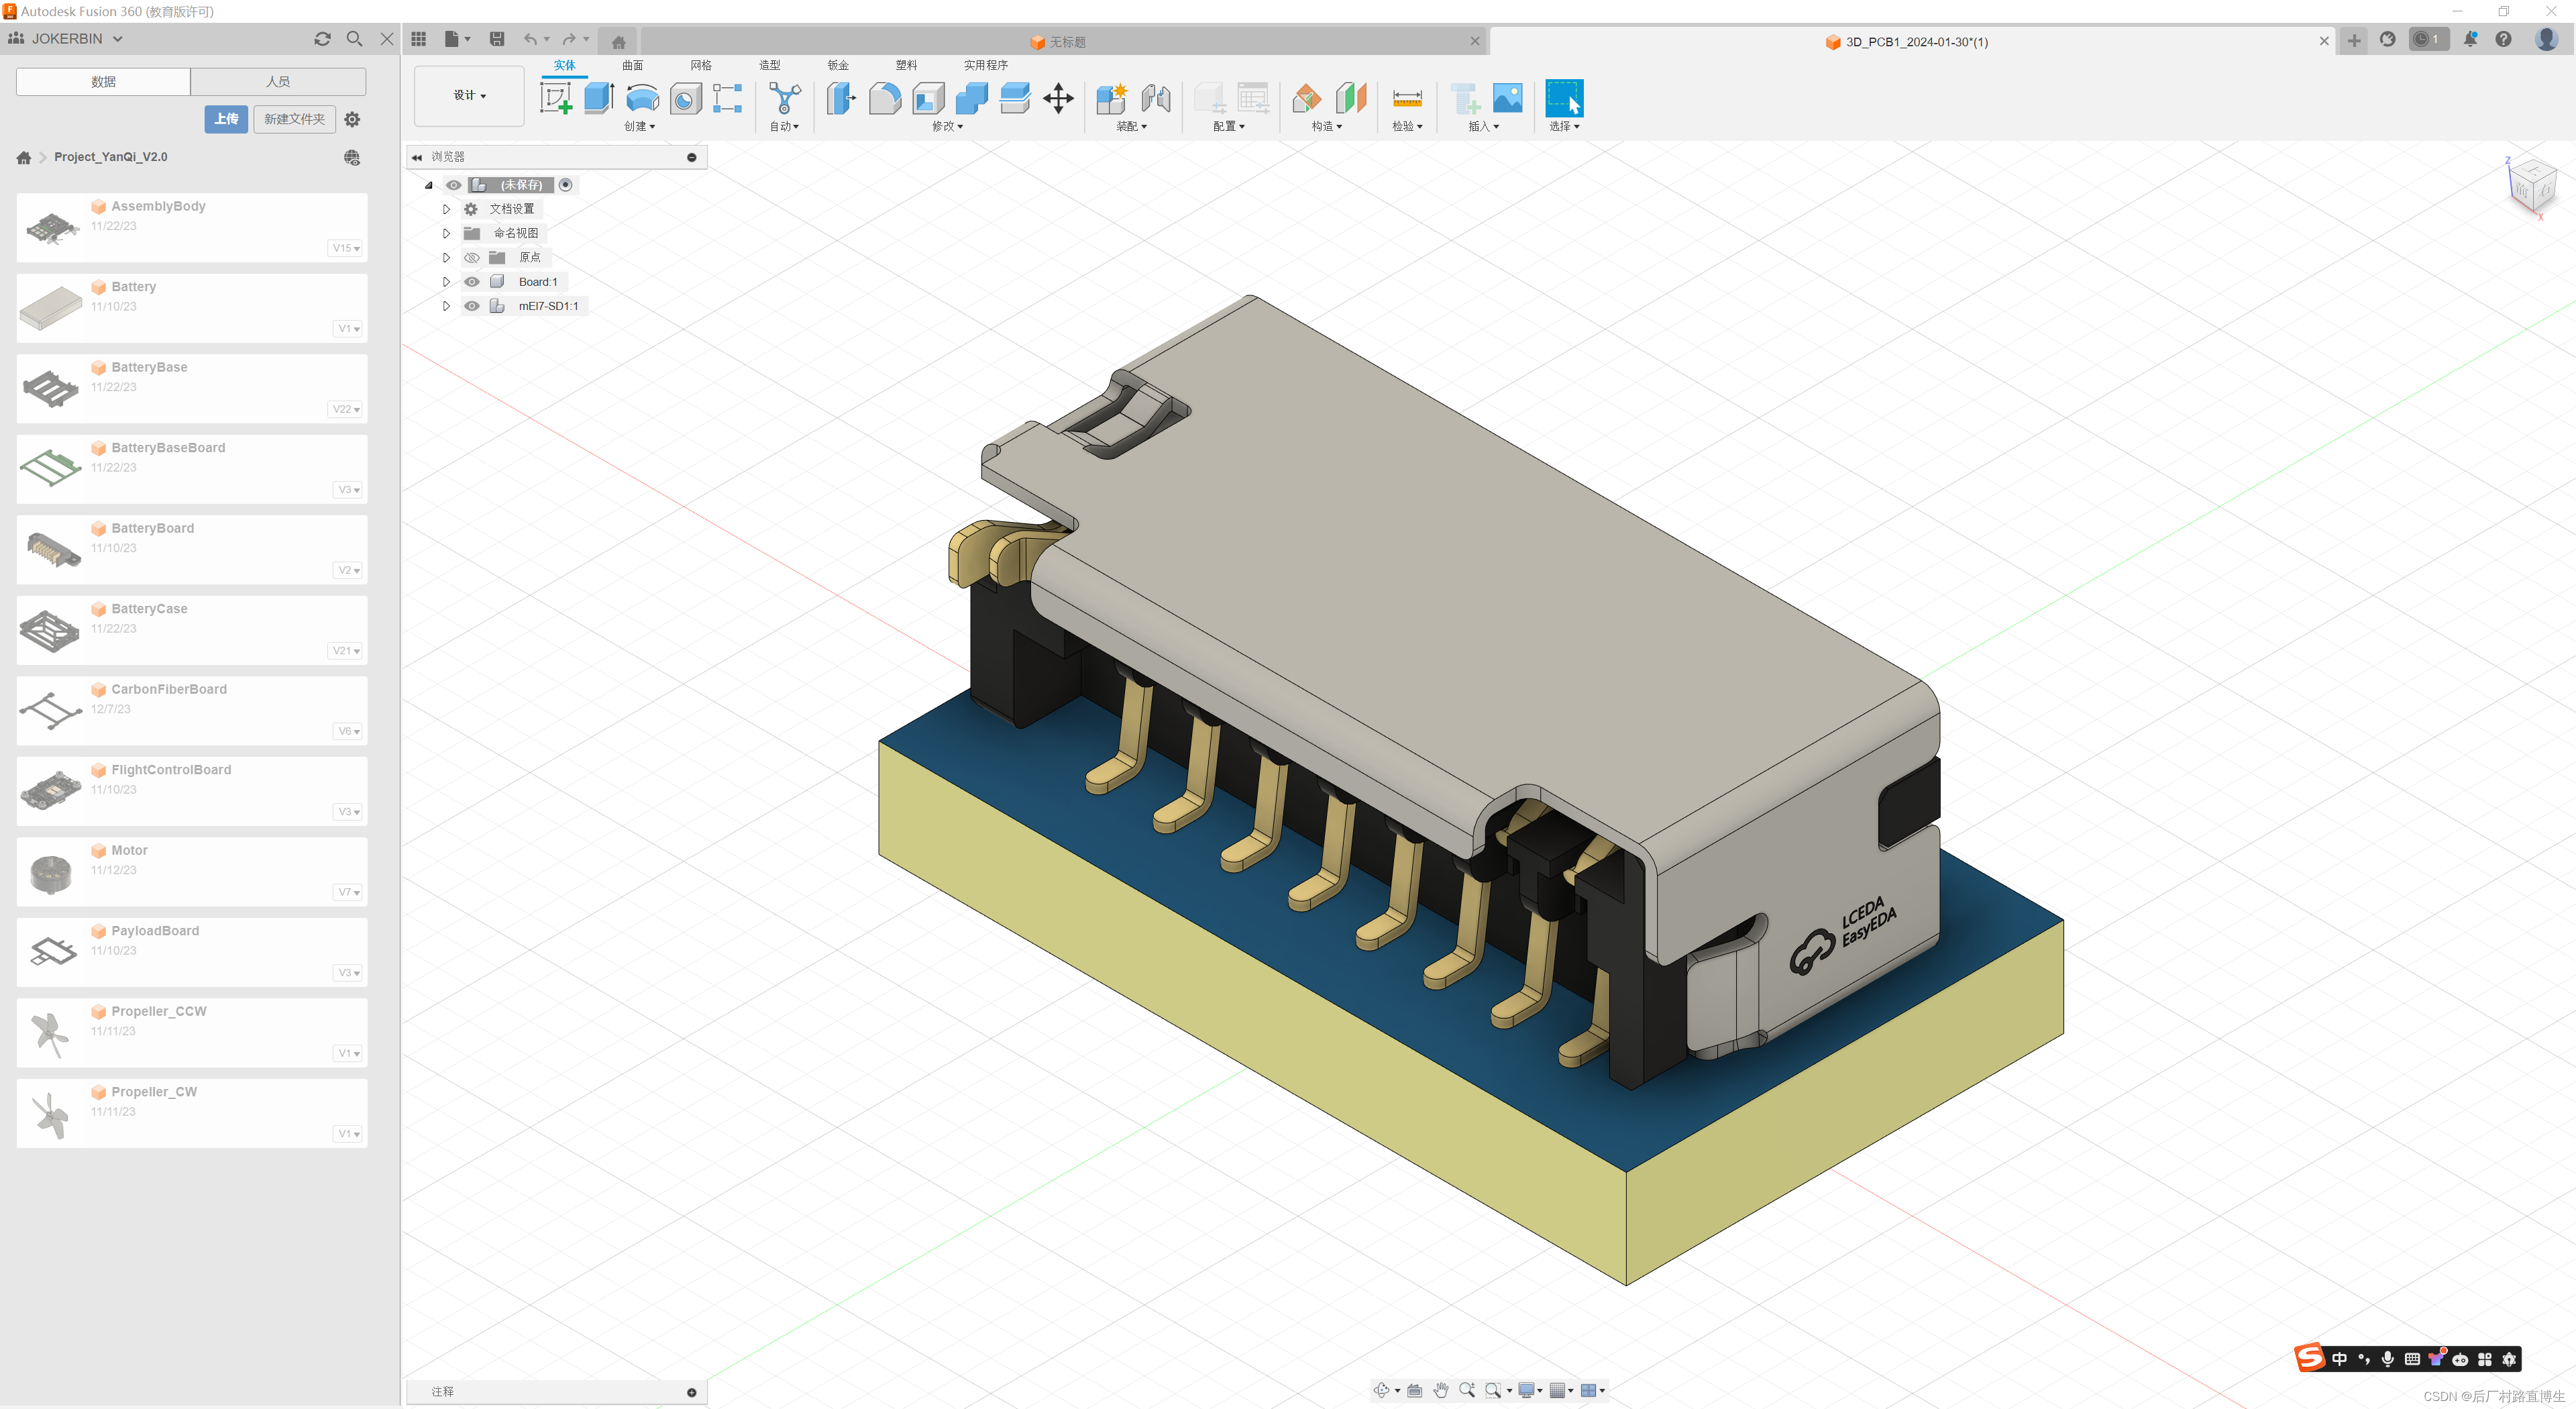Click the blue Upload button
The image size is (2576, 1409).
pos(226,119)
